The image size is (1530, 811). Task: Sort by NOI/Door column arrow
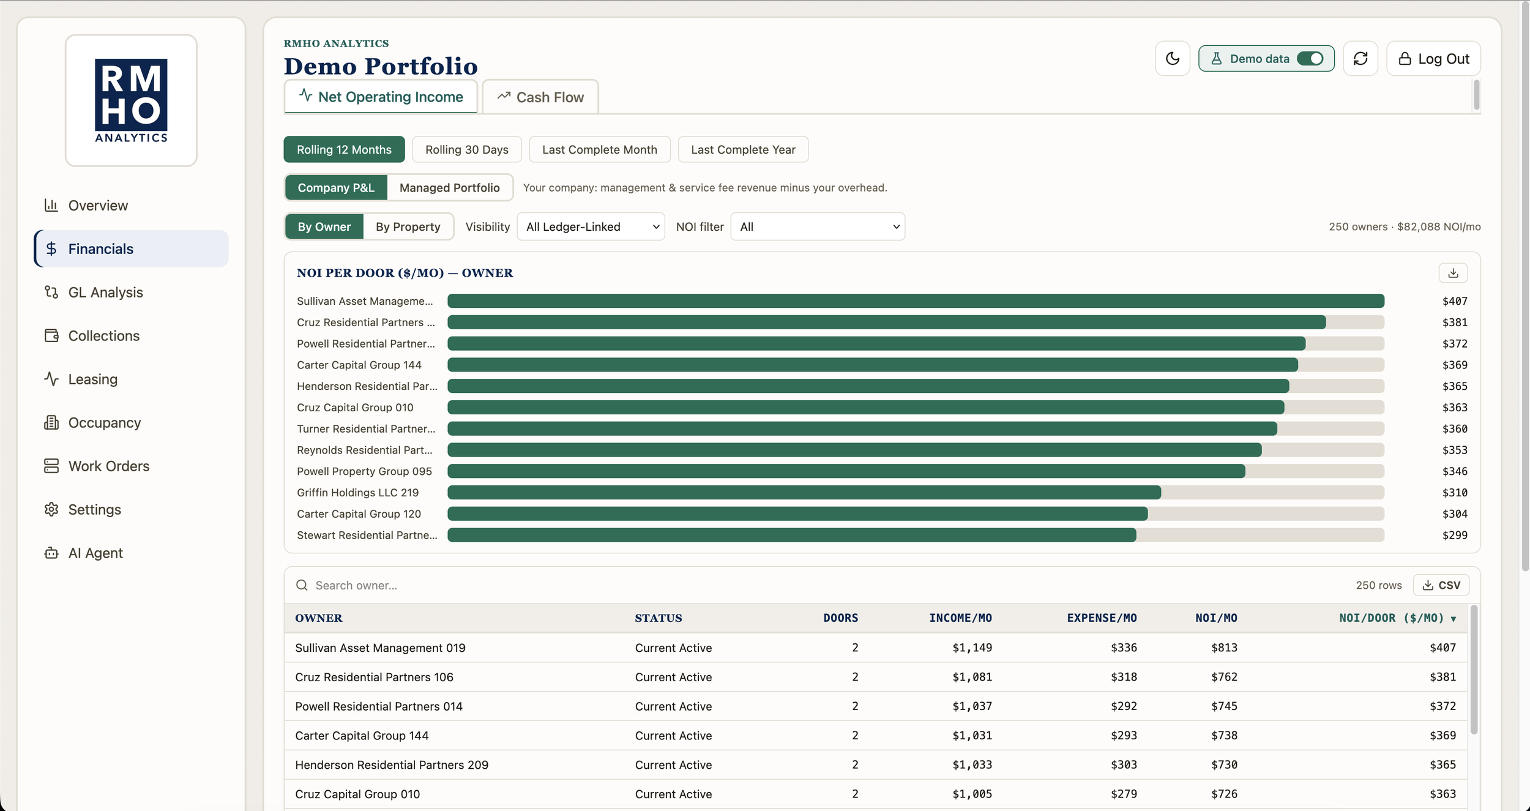click(x=1453, y=619)
